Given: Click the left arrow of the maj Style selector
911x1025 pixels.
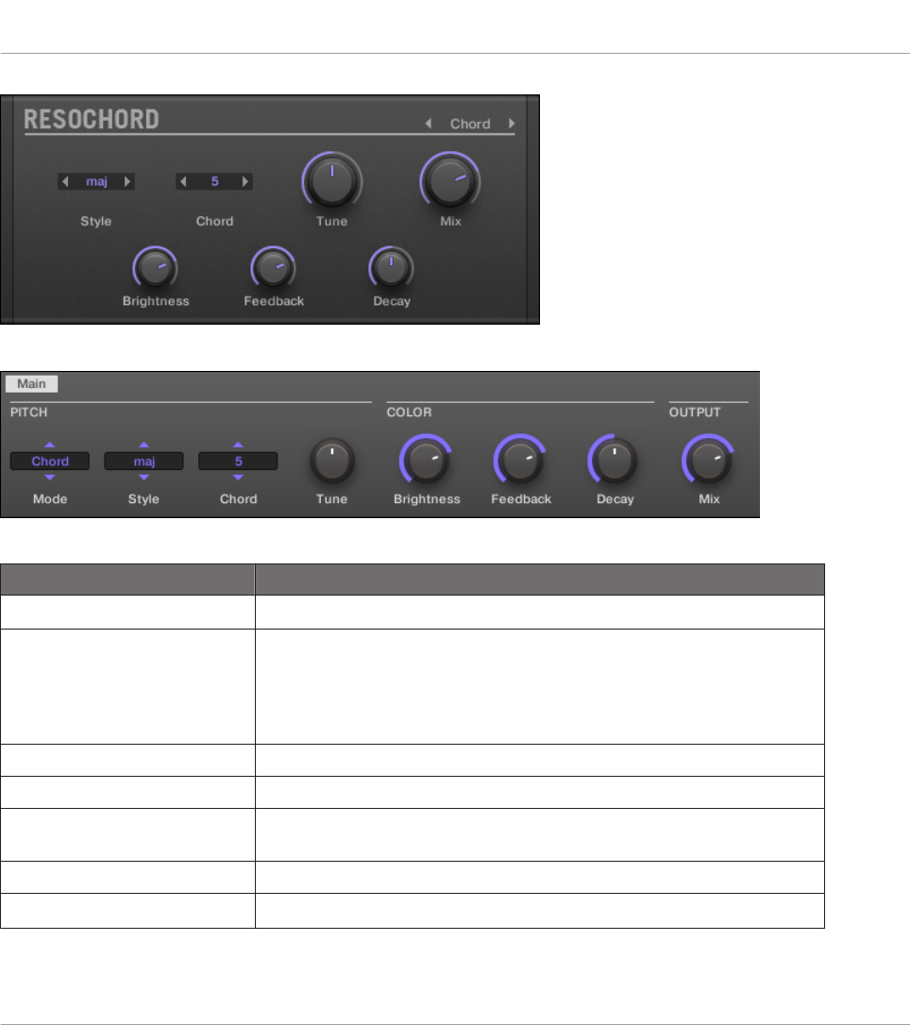Looking at the screenshot, I should [65, 182].
